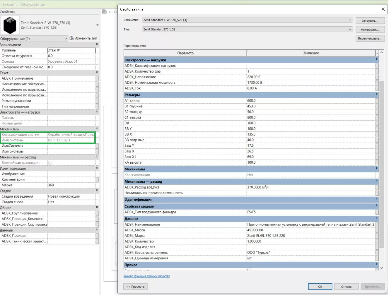The image size is (389, 298).
Task: Open the Какова функция данных свойств link
Action: click(x=147, y=276)
